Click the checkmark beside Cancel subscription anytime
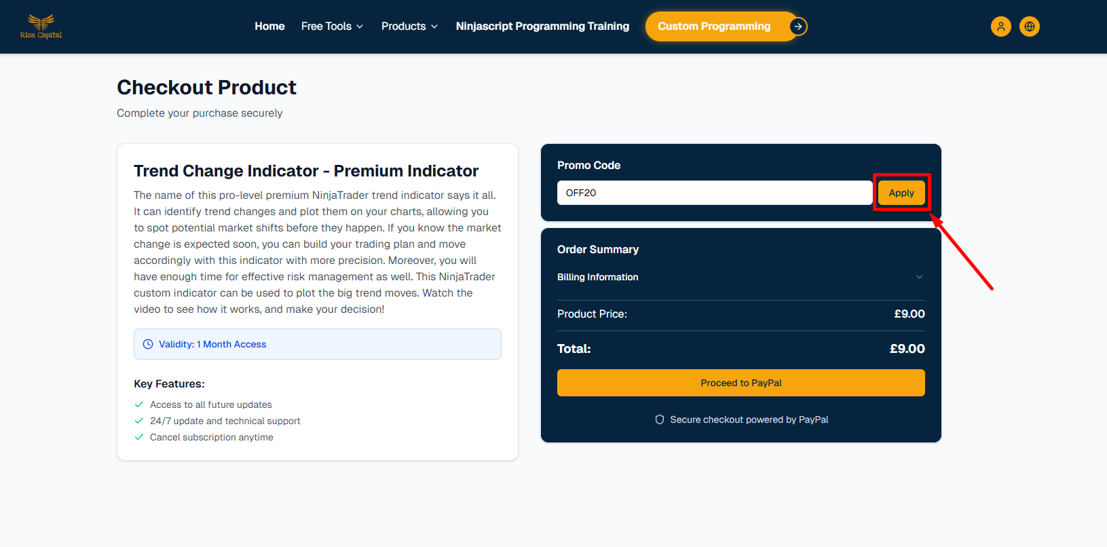This screenshot has height=547, width=1107. coord(139,437)
